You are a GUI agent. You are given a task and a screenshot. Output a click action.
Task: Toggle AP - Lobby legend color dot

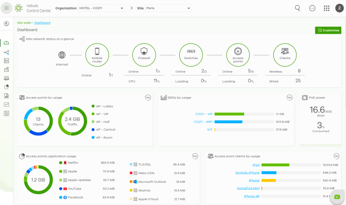93,106
